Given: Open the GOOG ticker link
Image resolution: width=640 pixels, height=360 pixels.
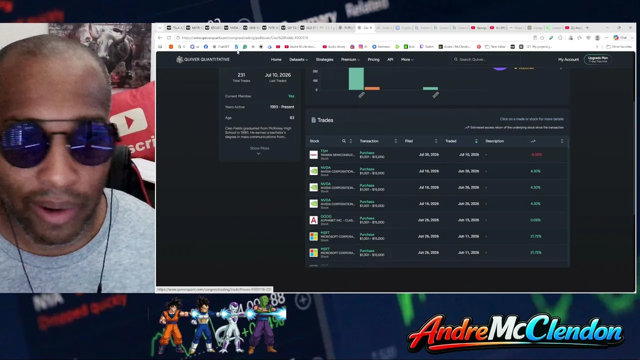Looking at the screenshot, I should (x=325, y=216).
